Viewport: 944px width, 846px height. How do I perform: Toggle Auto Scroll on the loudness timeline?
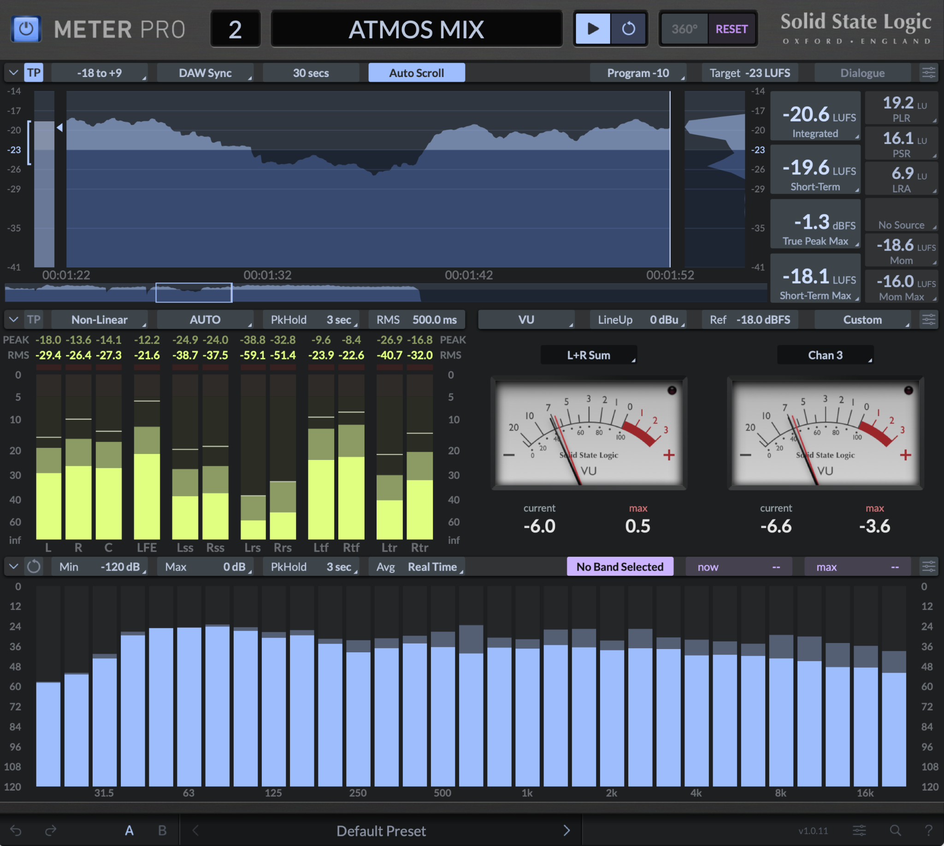416,72
